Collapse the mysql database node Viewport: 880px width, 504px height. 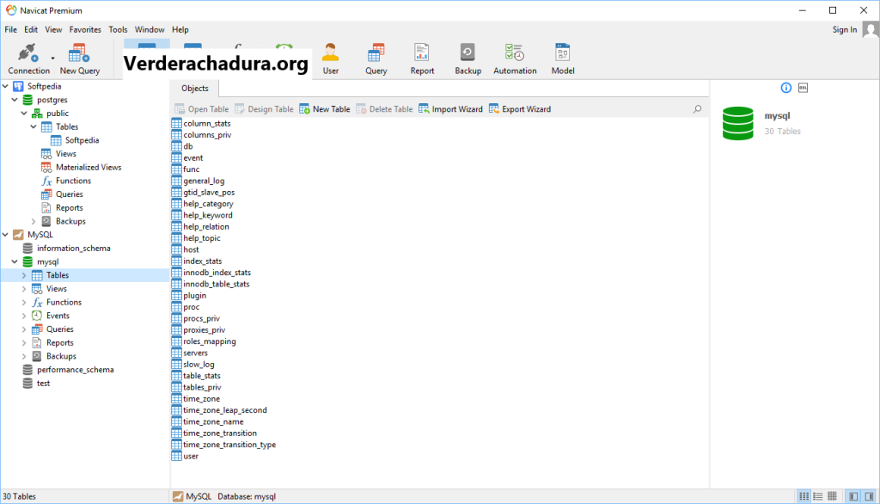(x=15, y=261)
